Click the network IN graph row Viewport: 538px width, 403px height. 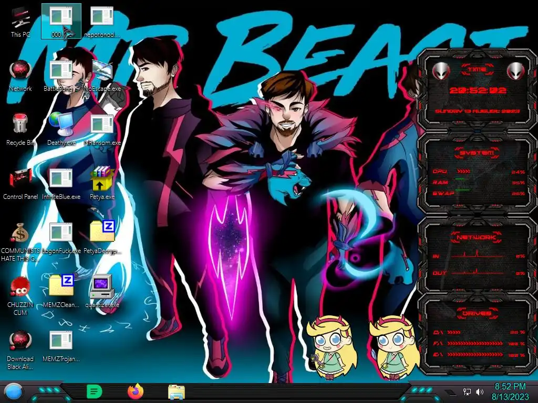point(479,256)
